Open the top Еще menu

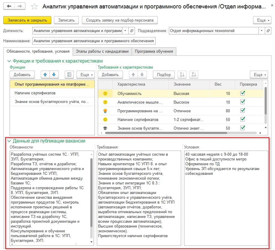tap(262, 20)
